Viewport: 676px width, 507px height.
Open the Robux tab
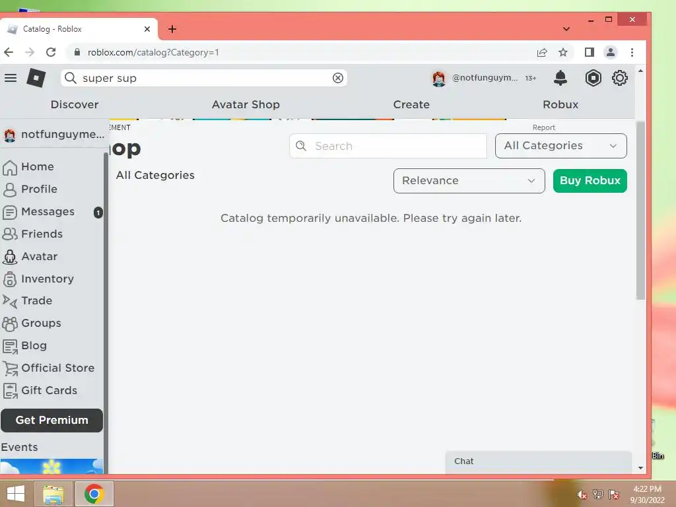[560, 105]
